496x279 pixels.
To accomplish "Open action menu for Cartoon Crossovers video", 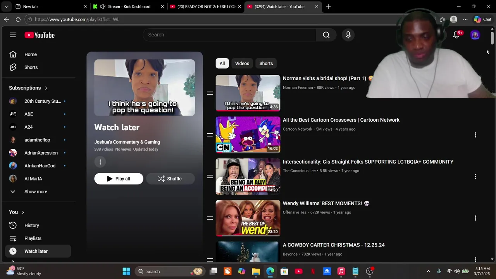I will click(x=475, y=135).
